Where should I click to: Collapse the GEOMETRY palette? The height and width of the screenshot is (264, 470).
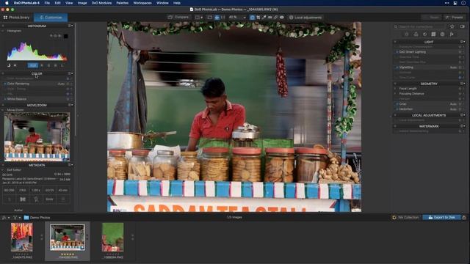pyautogui.click(x=395, y=84)
